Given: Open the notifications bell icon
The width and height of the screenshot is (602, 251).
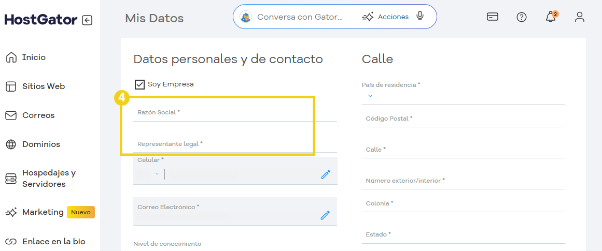Looking at the screenshot, I should (x=551, y=17).
